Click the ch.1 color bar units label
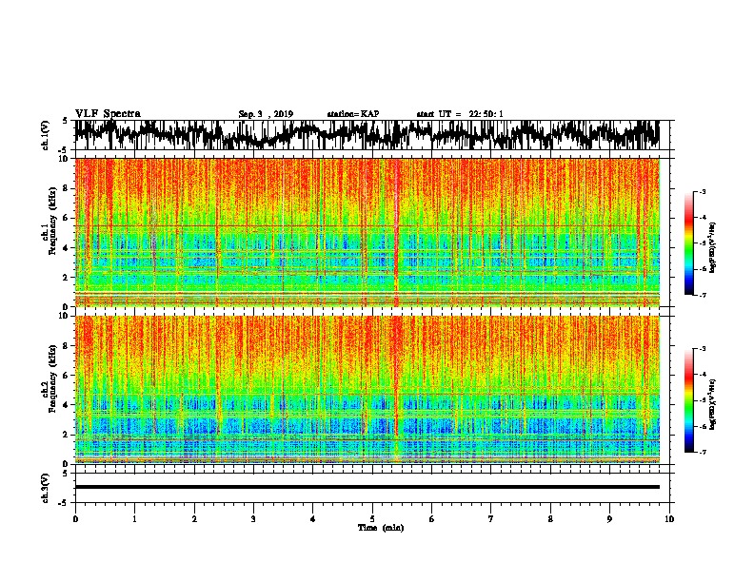The image size is (754, 582). point(713,248)
